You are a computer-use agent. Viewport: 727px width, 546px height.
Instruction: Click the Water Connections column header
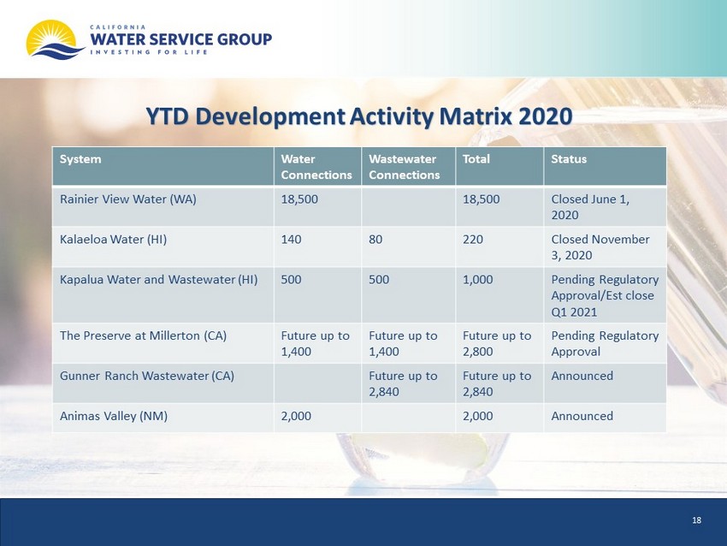pyautogui.click(x=317, y=167)
